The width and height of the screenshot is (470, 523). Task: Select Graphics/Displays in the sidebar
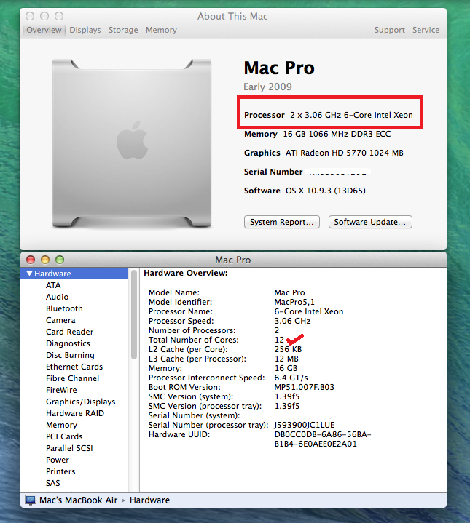(80, 402)
